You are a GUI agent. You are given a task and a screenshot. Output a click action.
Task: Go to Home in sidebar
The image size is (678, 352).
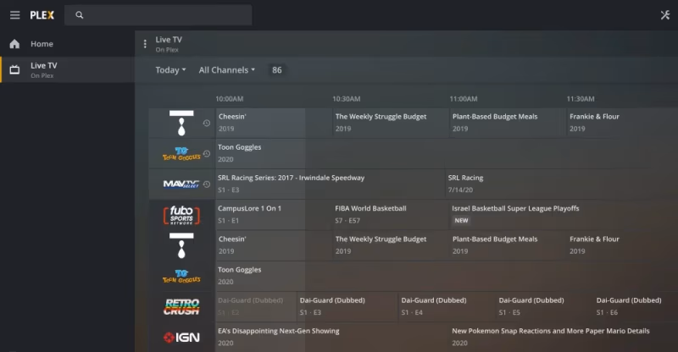pyautogui.click(x=68, y=44)
